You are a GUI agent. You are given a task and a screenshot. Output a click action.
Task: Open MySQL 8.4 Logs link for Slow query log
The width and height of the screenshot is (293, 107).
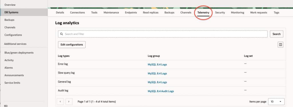tap(157, 73)
